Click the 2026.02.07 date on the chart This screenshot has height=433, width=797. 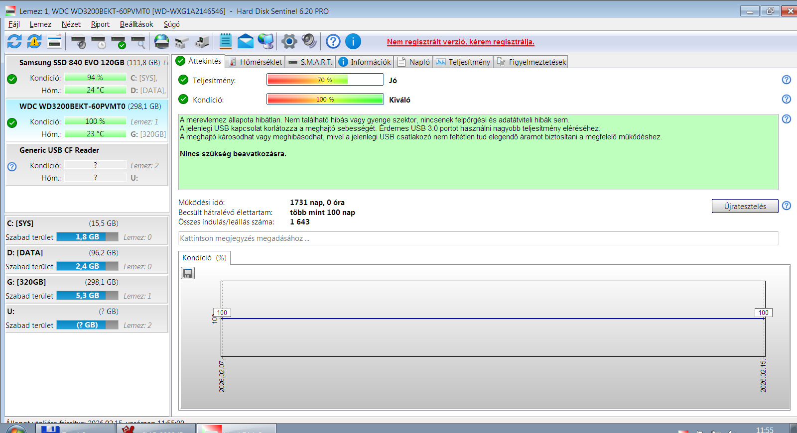point(222,376)
